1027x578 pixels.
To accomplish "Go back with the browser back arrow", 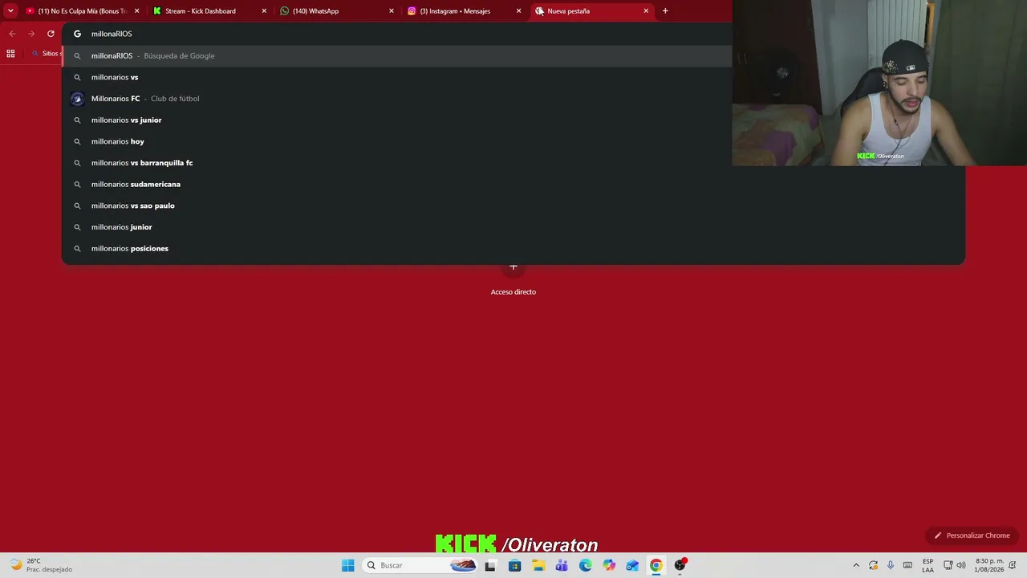I will click(12, 34).
